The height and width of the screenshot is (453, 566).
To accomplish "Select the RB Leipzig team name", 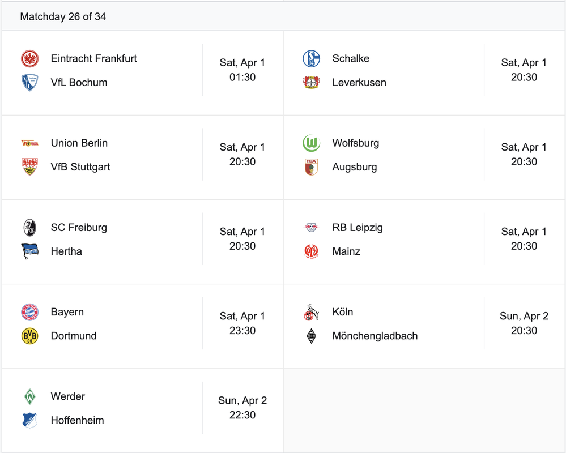I will [x=358, y=228].
